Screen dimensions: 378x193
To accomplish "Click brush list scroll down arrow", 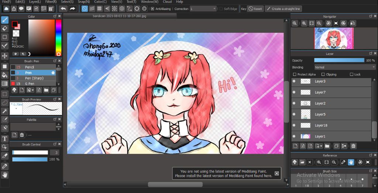I will pyautogui.click(x=58, y=84).
